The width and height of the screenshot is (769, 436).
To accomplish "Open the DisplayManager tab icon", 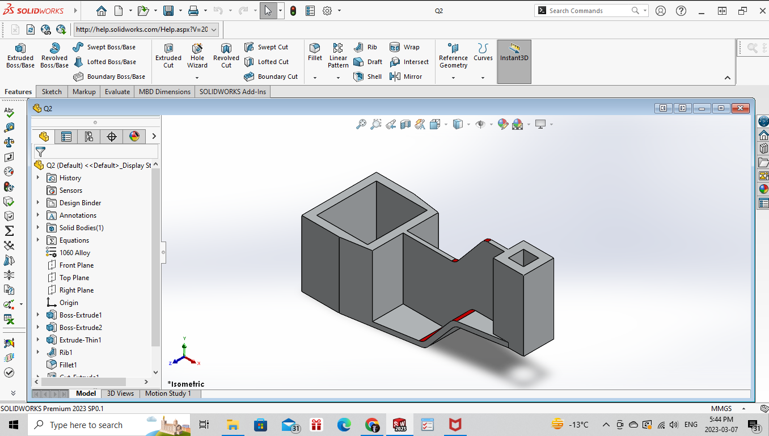I will tap(134, 136).
